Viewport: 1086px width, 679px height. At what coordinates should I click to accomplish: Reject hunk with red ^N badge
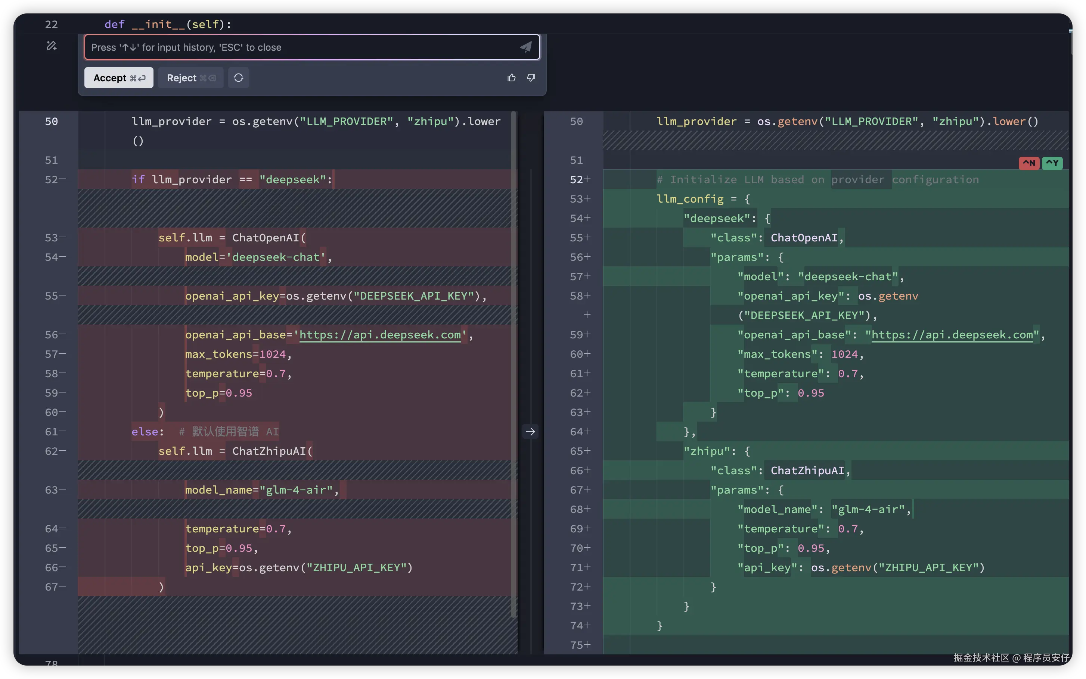pyautogui.click(x=1028, y=163)
